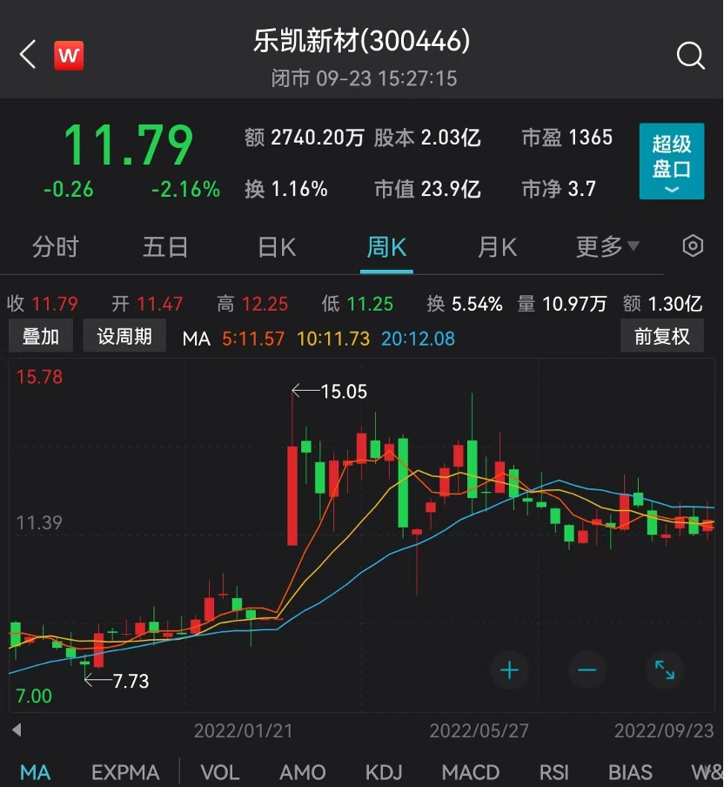The height and width of the screenshot is (787, 724).
Task: Select the 周K tab
Action: pos(386,247)
